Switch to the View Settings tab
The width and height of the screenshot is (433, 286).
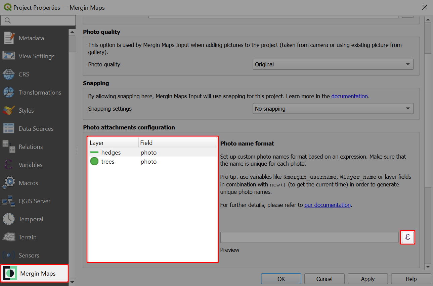tap(34, 56)
